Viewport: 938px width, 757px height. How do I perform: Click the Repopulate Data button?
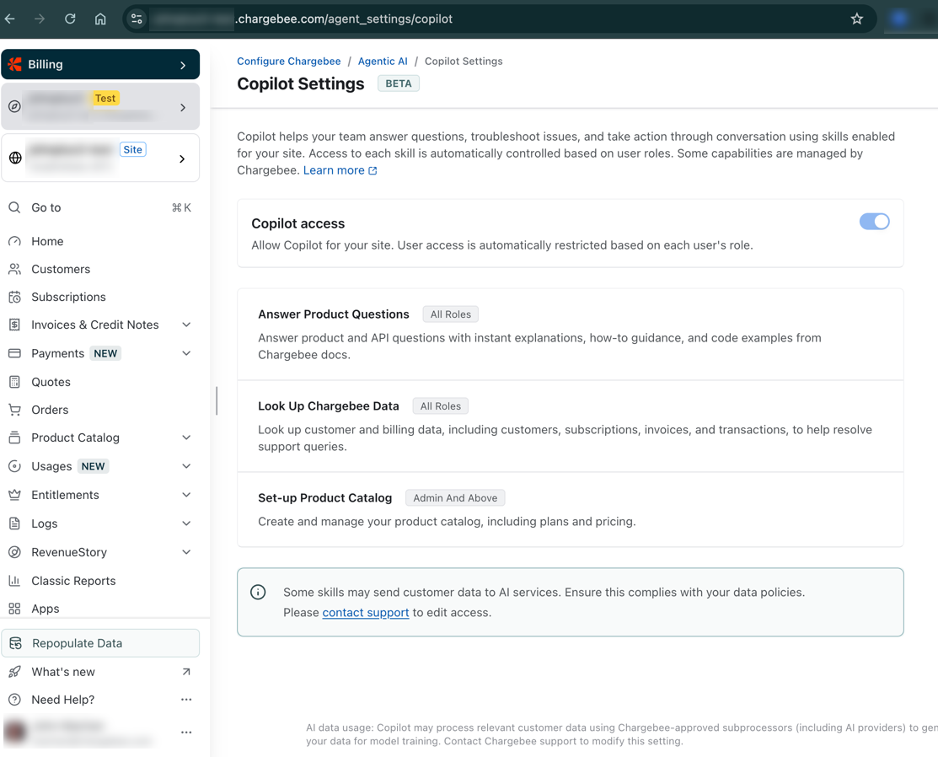[x=100, y=643]
